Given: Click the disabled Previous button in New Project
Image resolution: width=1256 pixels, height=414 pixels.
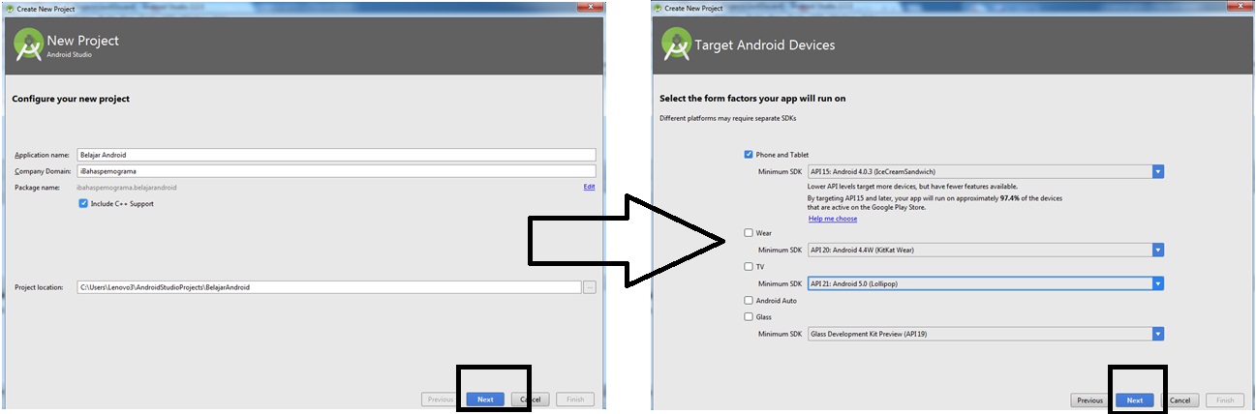Looking at the screenshot, I should coord(441,399).
